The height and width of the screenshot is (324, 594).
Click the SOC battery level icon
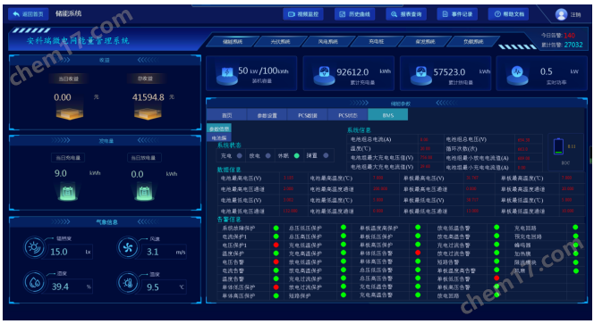558,146
